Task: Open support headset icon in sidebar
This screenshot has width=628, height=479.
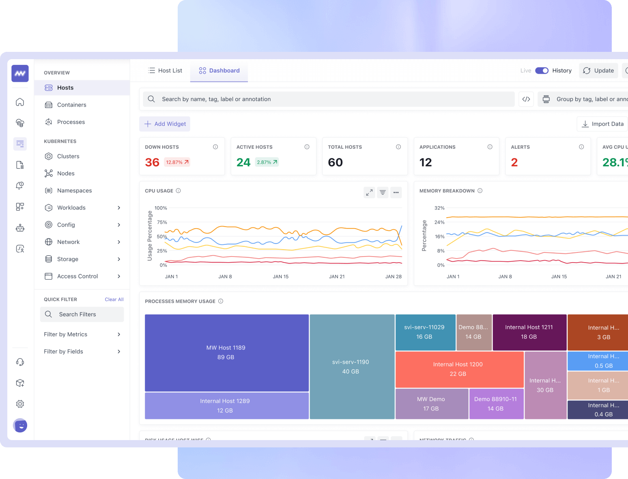Action: pyautogui.click(x=20, y=362)
